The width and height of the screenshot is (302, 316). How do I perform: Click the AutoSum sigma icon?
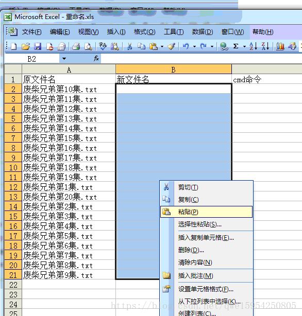(x=236, y=46)
